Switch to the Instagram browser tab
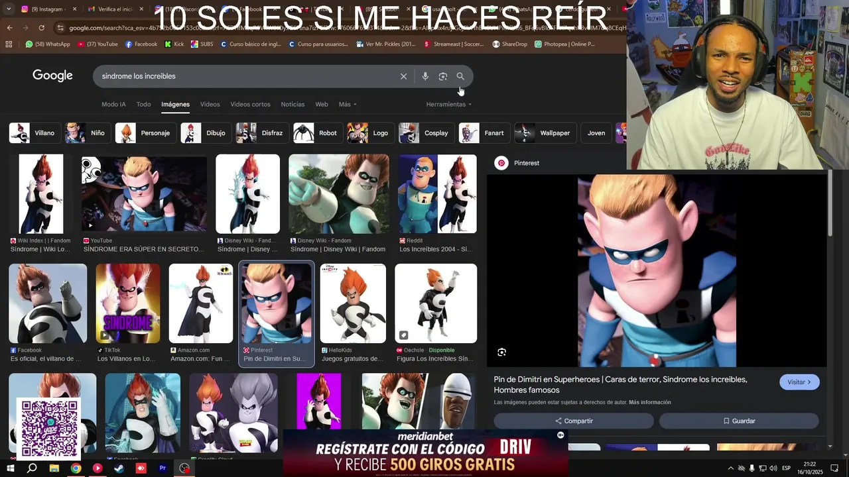The height and width of the screenshot is (477, 849). coord(48,9)
